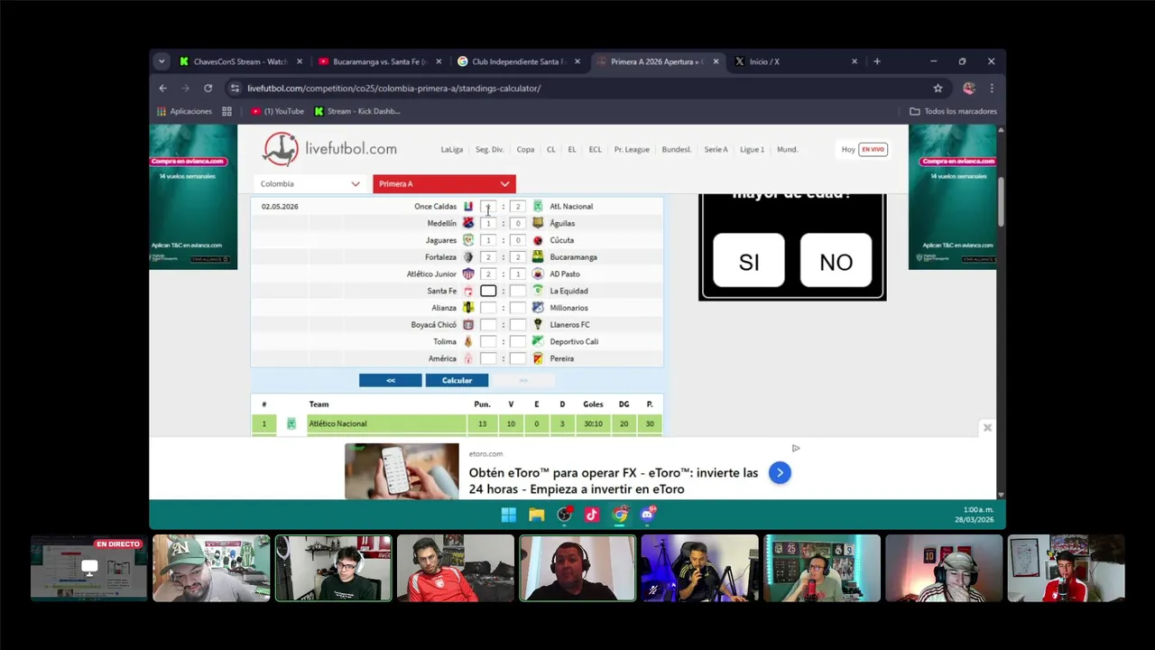Open the Stream - Kick Dashboard bookmark
Image resolution: width=1155 pixels, height=650 pixels.
[357, 111]
